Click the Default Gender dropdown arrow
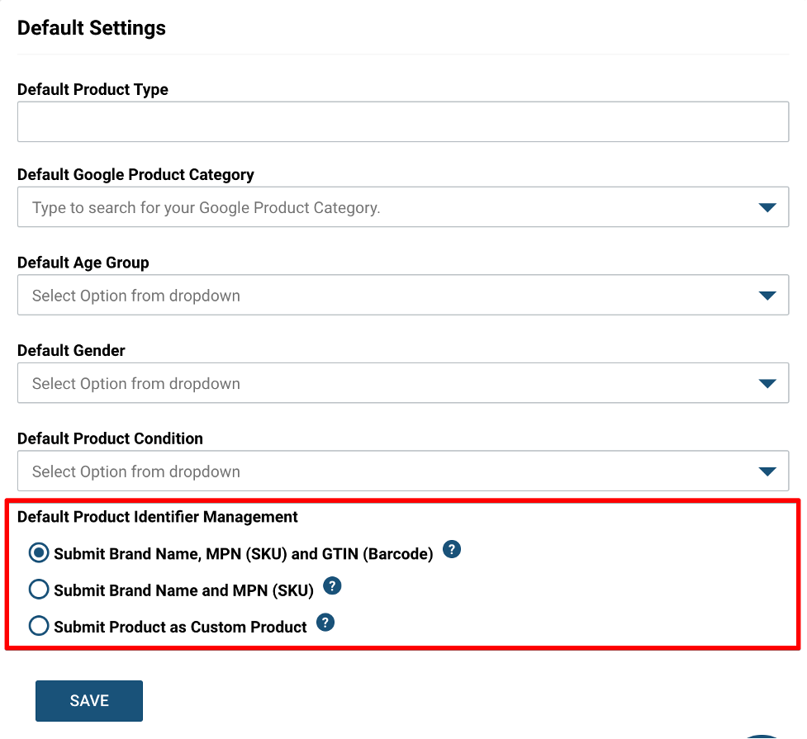807x739 pixels. pyautogui.click(x=767, y=383)
